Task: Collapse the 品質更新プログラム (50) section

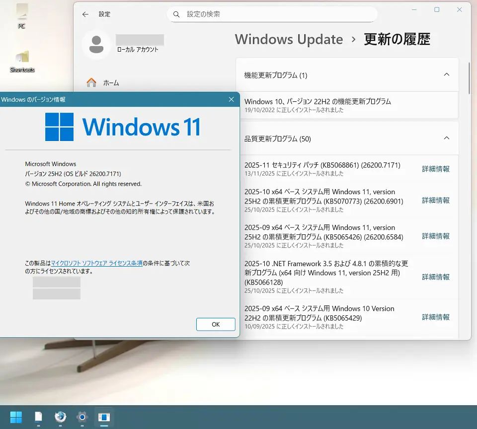Action: coord(446,139)
